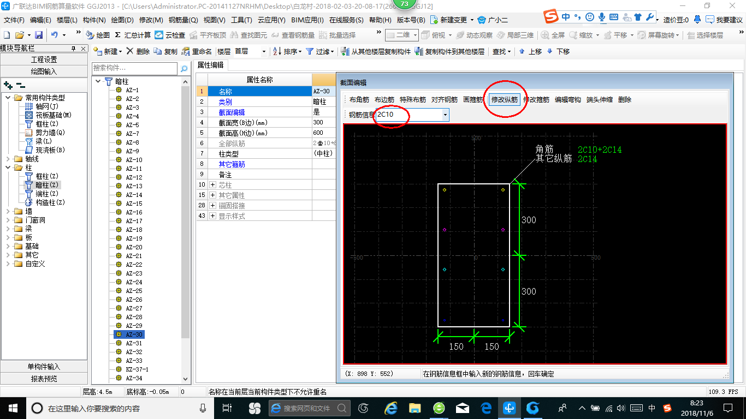Open 报表预览 module
This screenshot has width=746, height=419.
(x=44, y=378)
